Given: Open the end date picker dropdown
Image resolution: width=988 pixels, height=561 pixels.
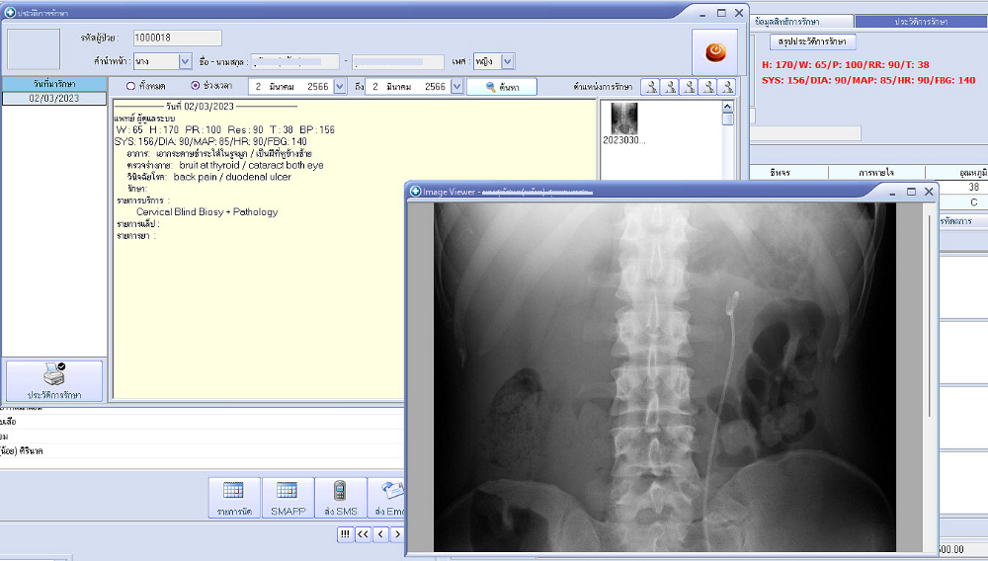Looking at the screenshot, I should tap(456, 86).
